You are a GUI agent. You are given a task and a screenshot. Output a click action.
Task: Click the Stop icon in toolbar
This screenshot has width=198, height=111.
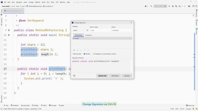pyautogui.click(x=185, y=6)
